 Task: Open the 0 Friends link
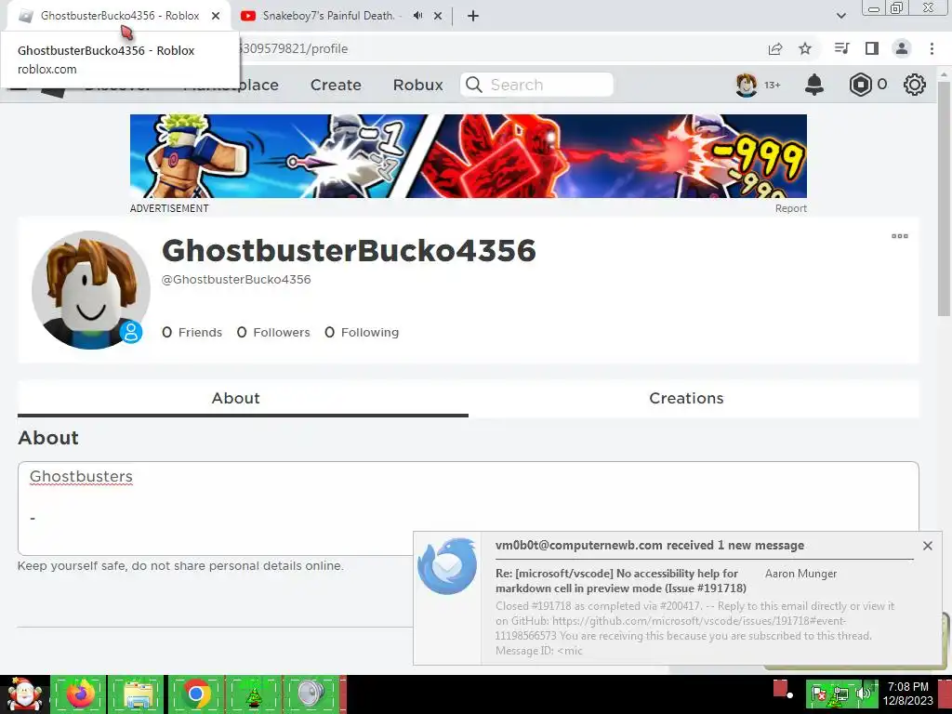[192, 332]
